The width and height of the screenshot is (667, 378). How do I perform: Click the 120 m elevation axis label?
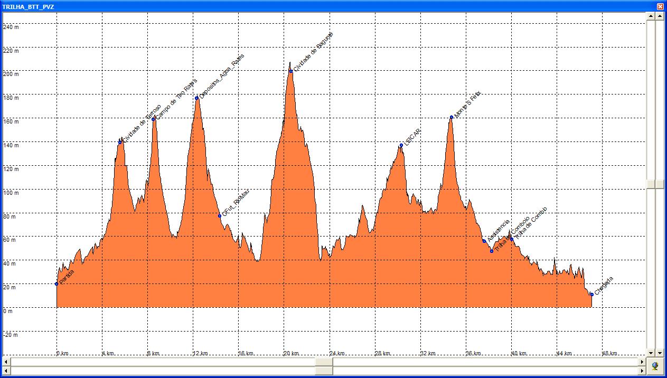[x=11, y=169]
